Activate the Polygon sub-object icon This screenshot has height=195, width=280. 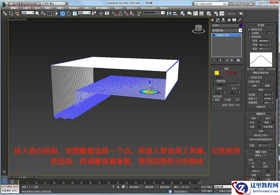pyautogui.click(x=230, y=73)
